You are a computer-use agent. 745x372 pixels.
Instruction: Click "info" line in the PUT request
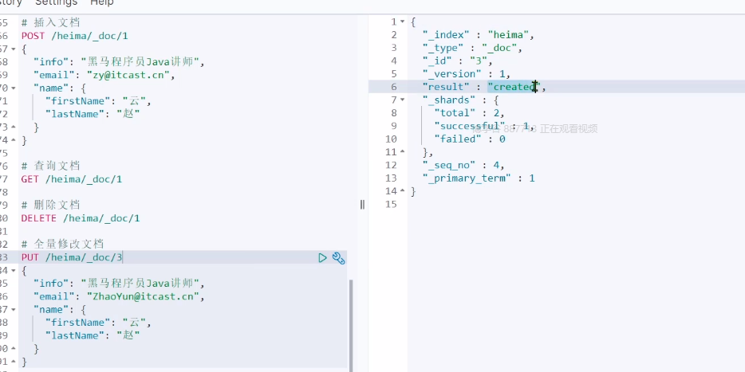119,284
